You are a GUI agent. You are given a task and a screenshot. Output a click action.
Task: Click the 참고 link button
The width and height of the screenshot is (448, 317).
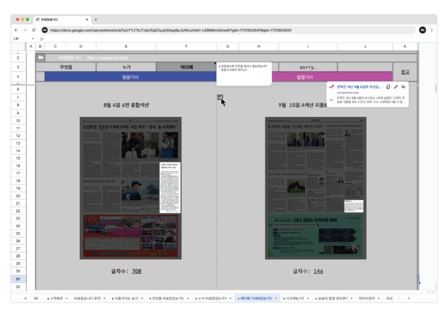click(404, 72)
